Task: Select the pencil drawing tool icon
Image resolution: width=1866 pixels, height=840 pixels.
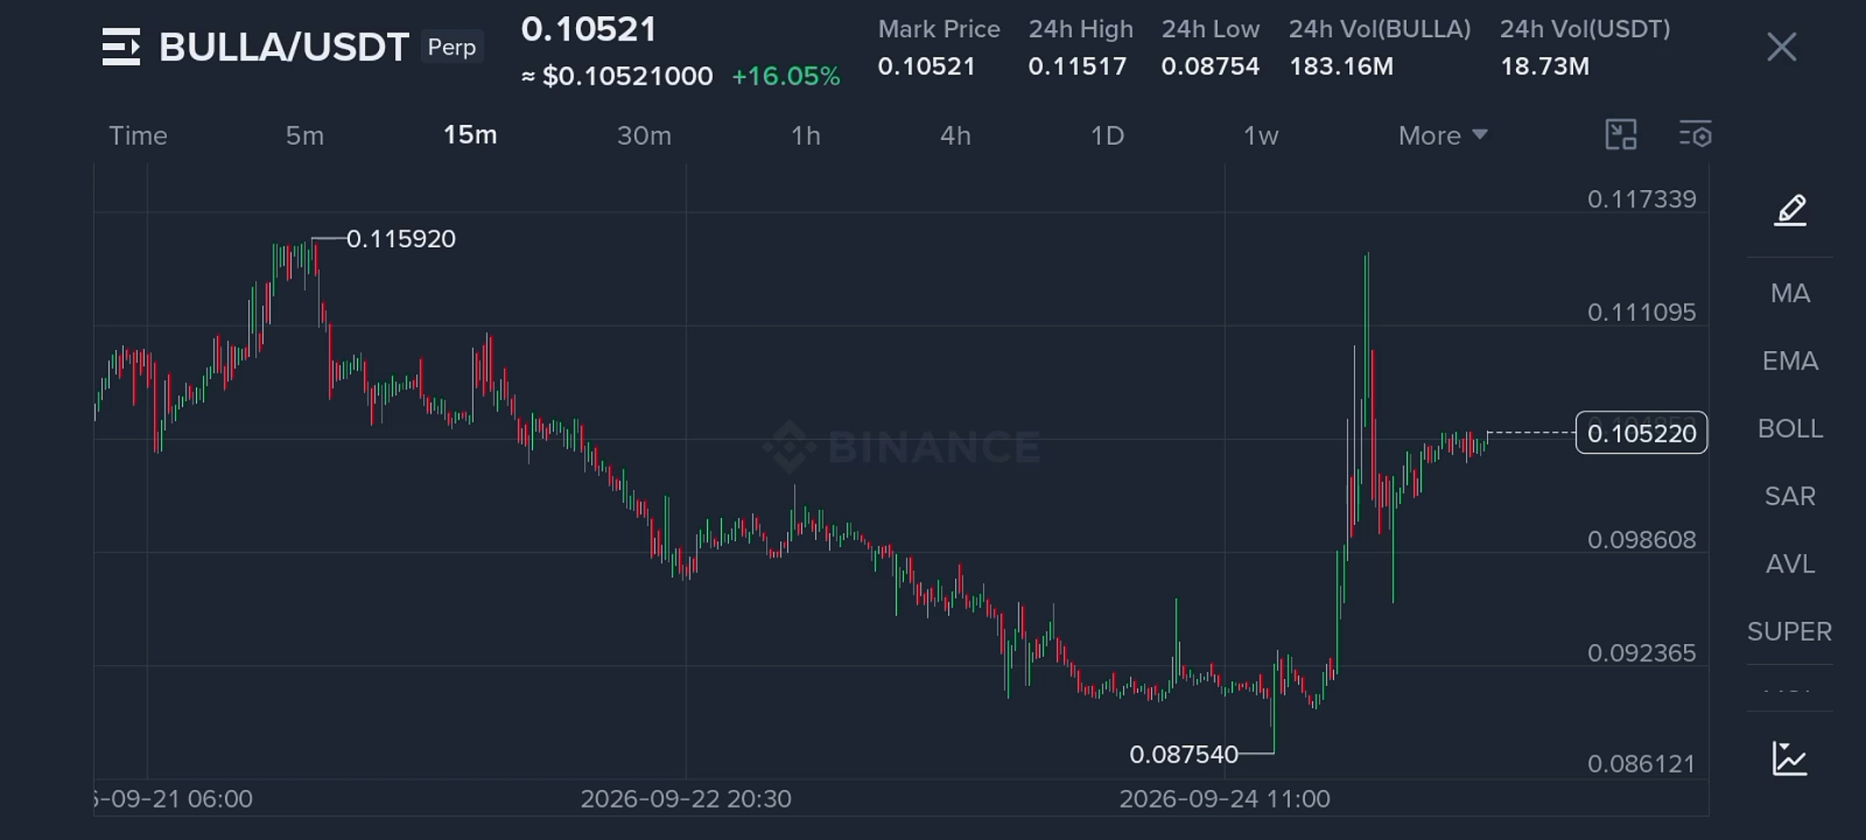Action: 1790,211
